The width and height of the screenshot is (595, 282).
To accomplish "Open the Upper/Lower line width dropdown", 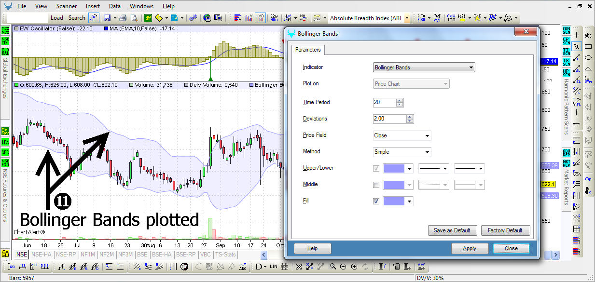I will pyautogui.click(x=470, y=169).
